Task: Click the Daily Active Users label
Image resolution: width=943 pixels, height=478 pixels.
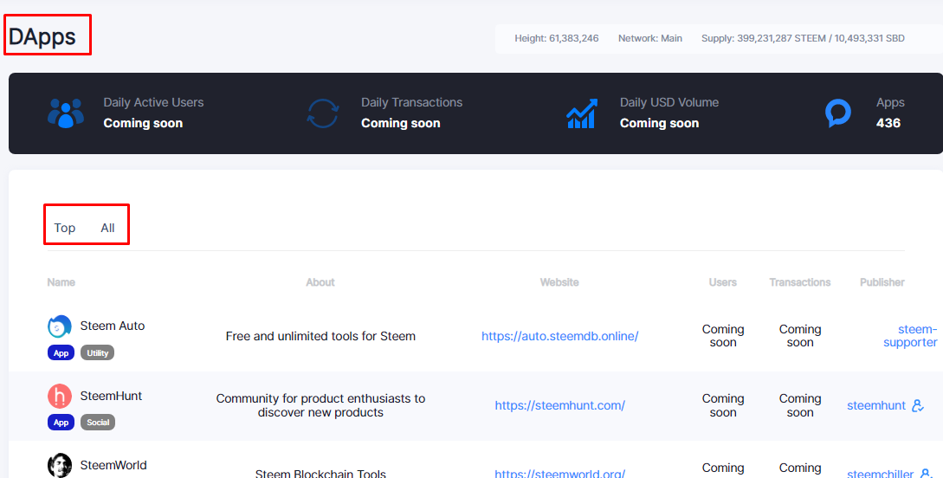Action: (x=153, y=103)
